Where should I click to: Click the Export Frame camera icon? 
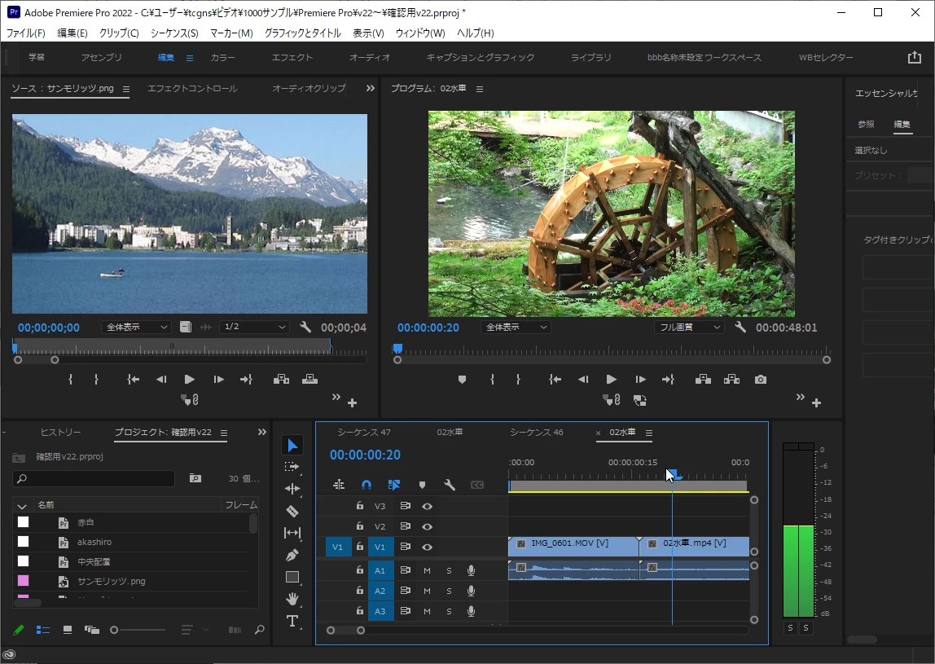760,380
